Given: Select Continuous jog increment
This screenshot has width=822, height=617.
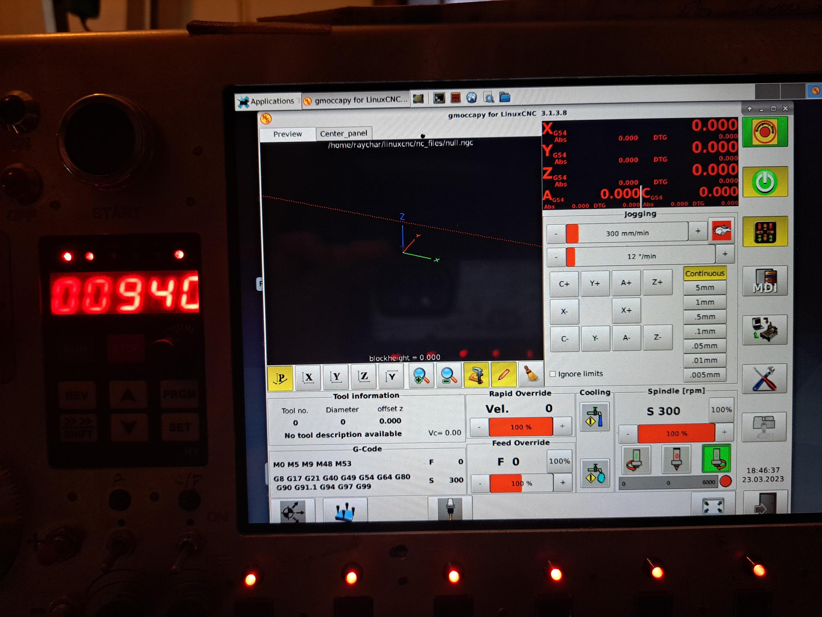Looking at the screenshot, I should [x=705, y=273].
